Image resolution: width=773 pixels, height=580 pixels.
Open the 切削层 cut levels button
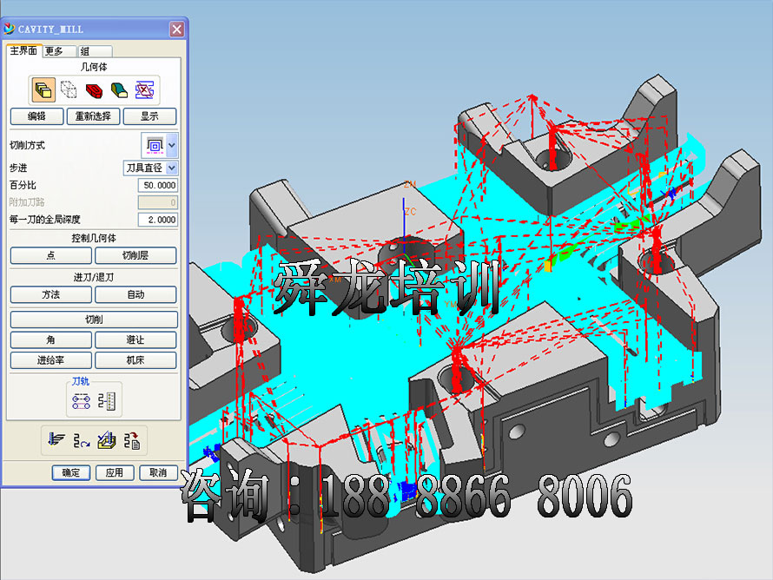pyautogui.click(x=135, y=255)
